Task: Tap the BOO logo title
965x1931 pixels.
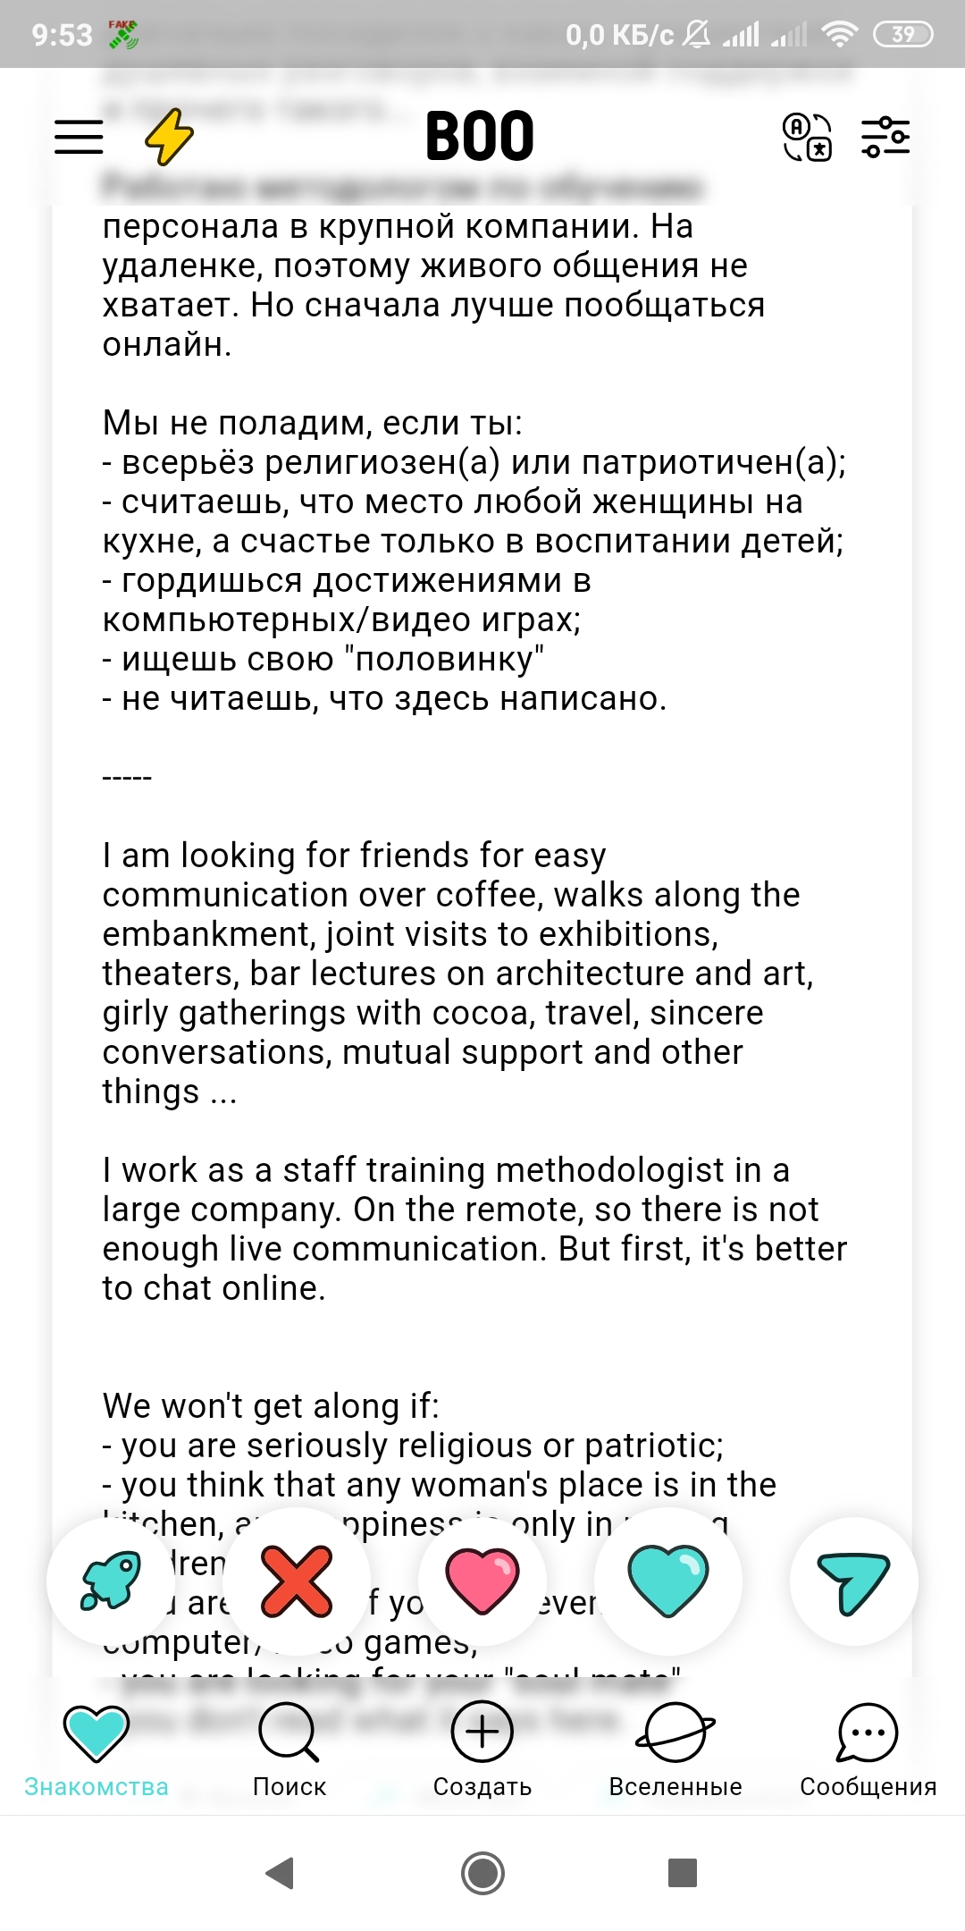Action: coord(480,137)
